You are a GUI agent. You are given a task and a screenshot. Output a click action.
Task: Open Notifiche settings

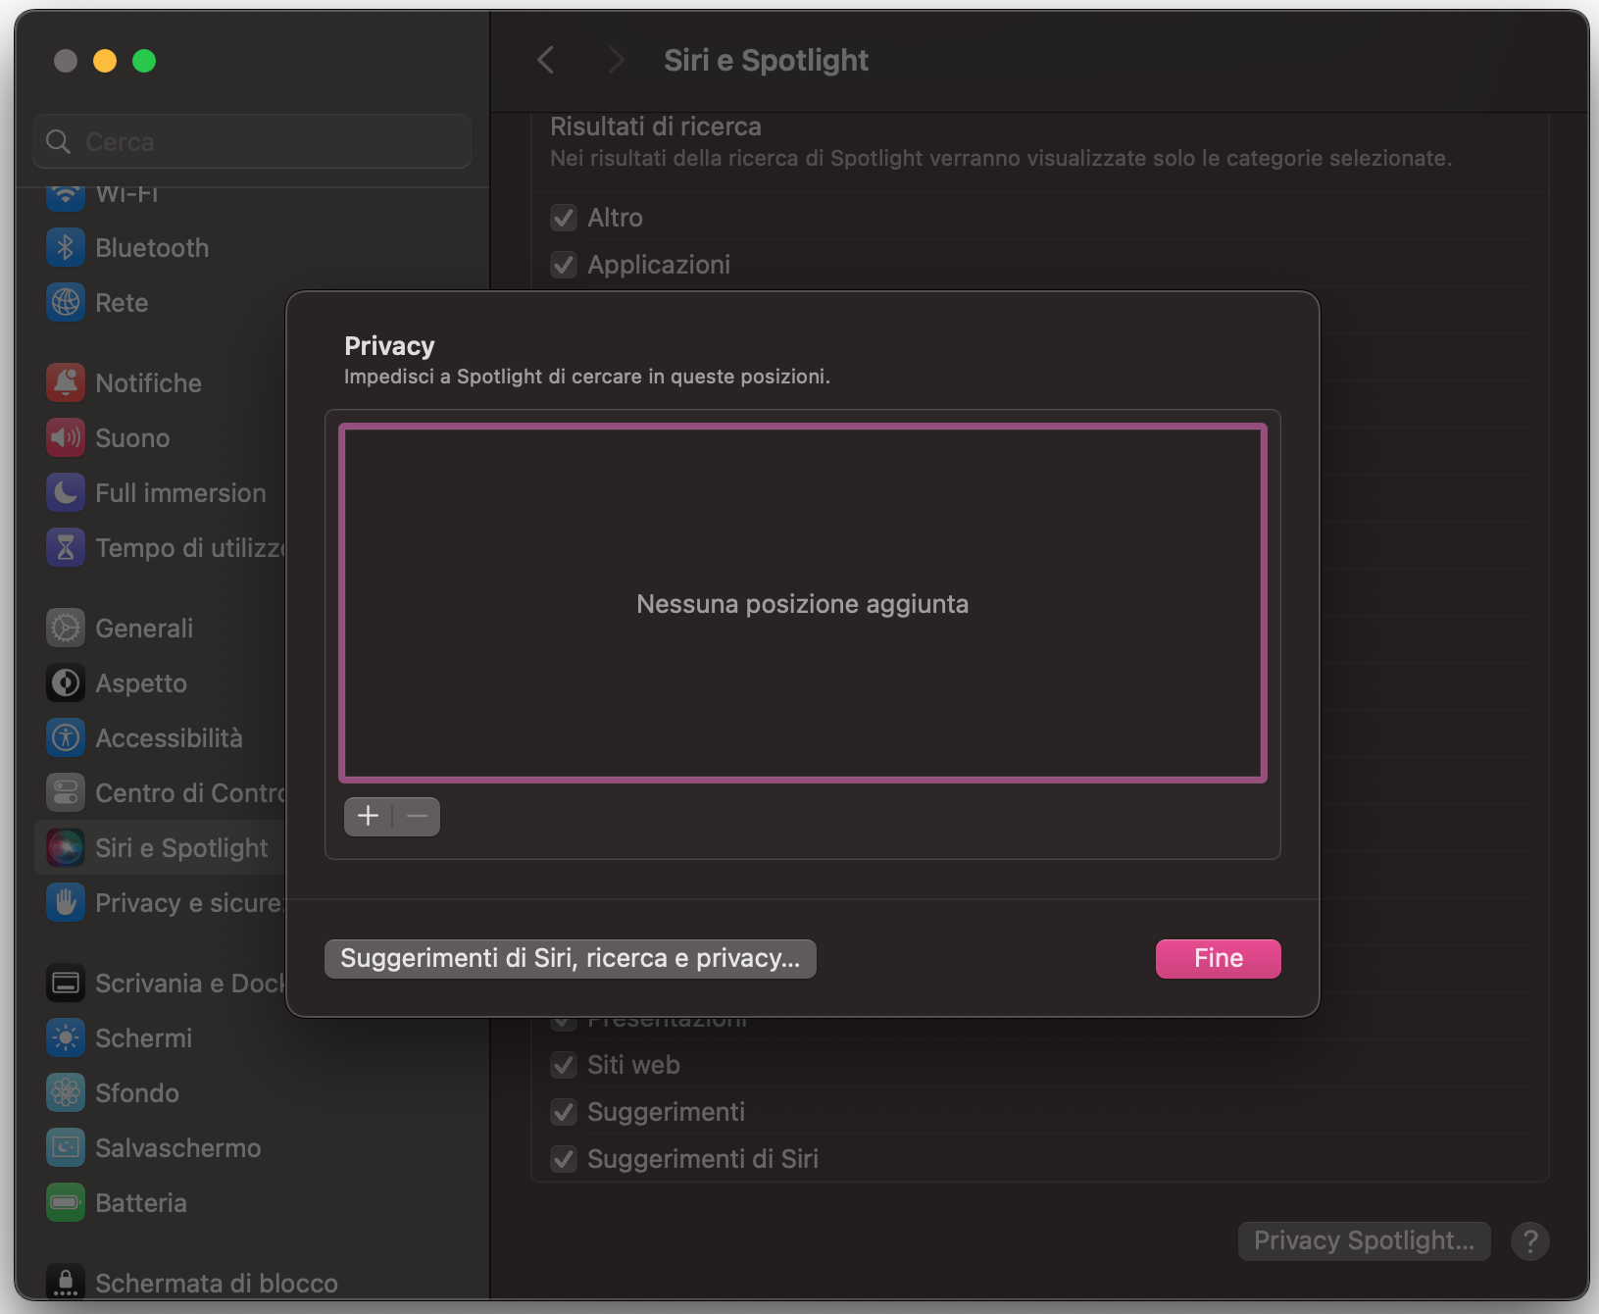[65, 382]
